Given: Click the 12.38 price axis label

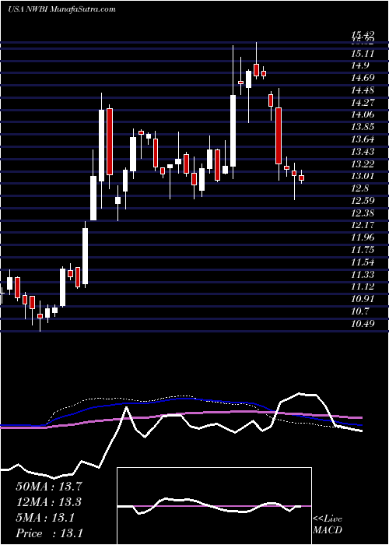Looking at the screenshot, I should tap(363, 213).
